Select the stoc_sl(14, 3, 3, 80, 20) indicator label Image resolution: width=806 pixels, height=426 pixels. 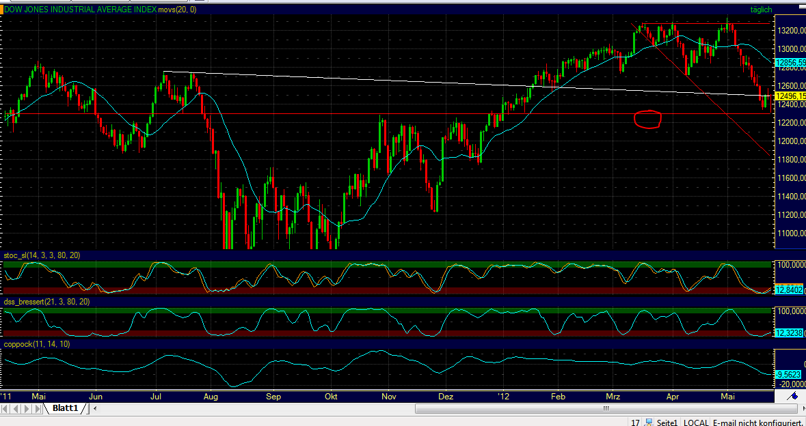pos(42,255)
